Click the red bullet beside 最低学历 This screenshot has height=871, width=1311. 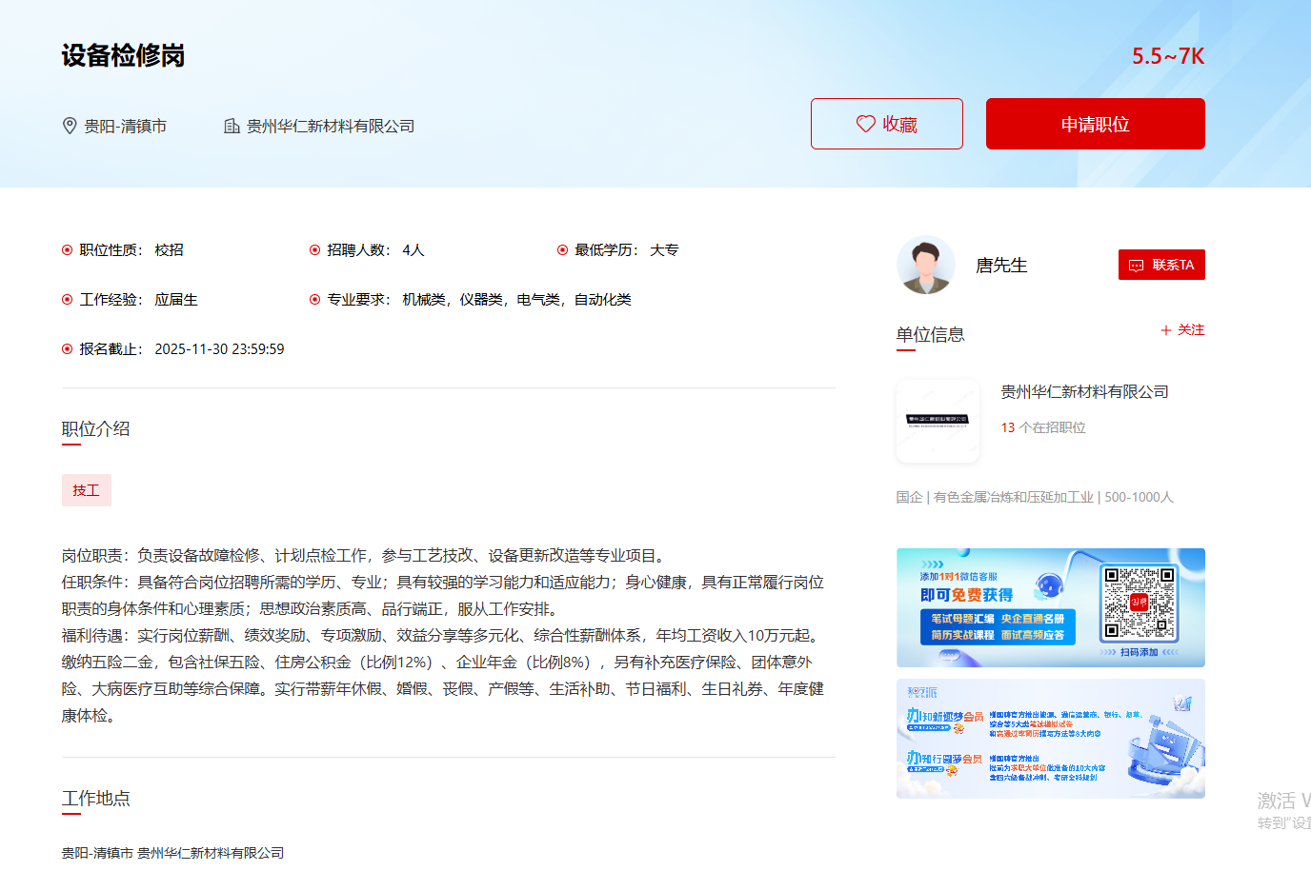[562, 250]
